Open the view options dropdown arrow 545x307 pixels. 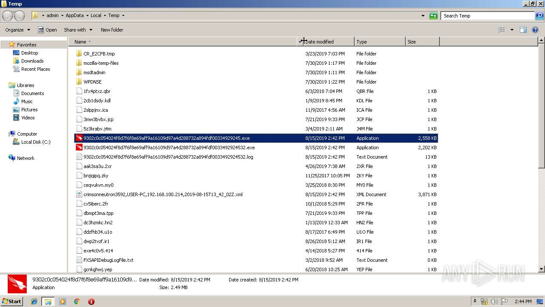[x=512, y=30]
